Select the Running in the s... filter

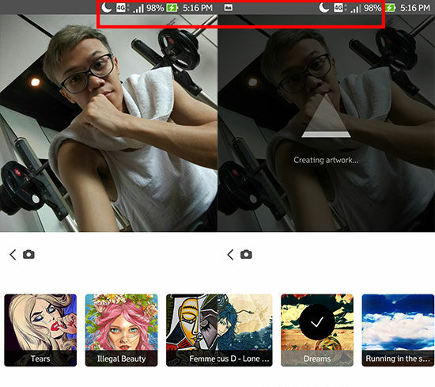coord(398,330)
